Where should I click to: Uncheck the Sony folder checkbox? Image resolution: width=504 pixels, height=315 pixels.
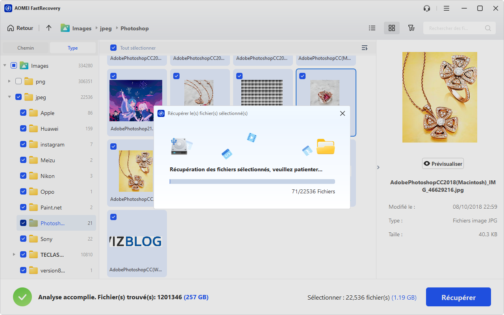pos(23,239)
